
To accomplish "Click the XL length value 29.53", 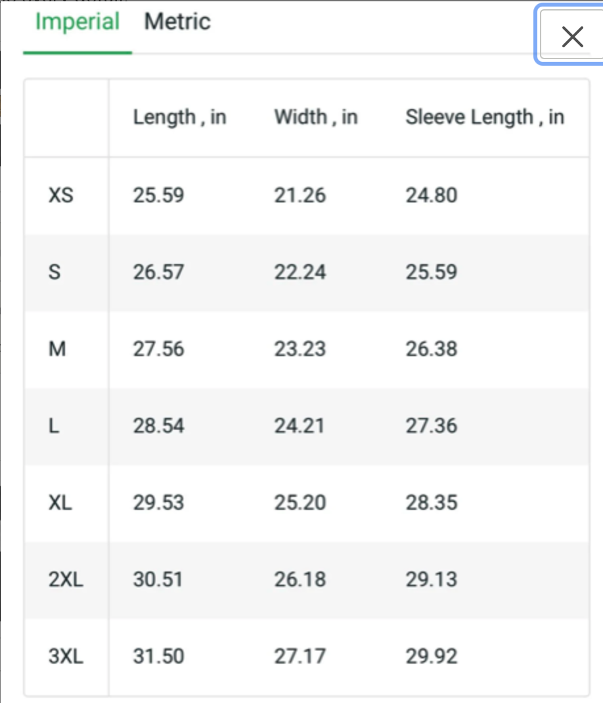I will (158, 503).
